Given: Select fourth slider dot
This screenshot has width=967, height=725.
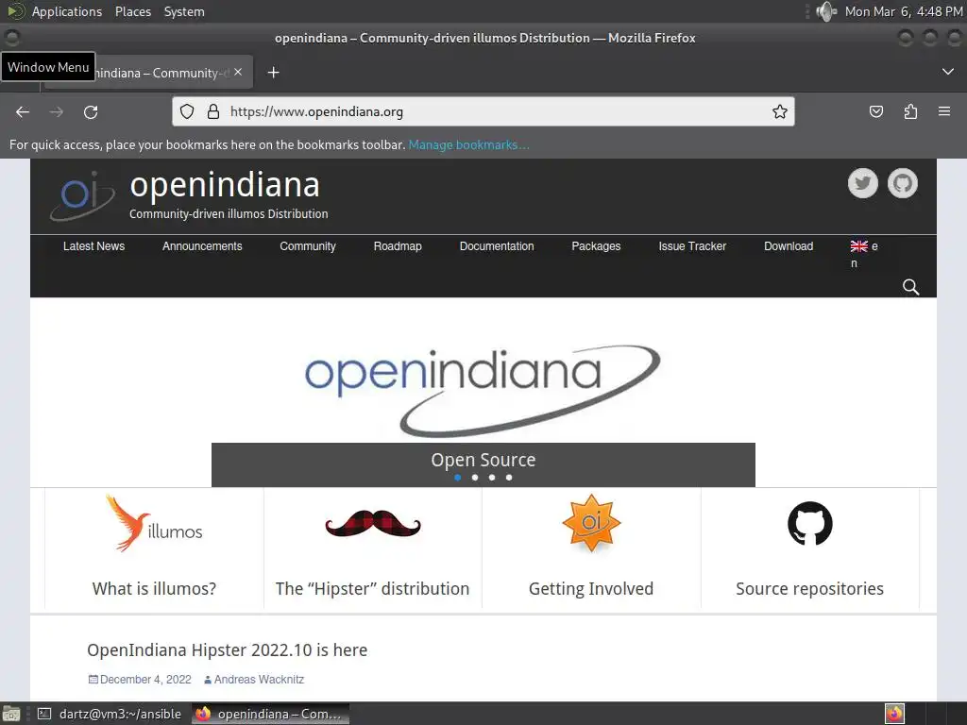Looking at the screenshot, I should click(x=509, y=477).
